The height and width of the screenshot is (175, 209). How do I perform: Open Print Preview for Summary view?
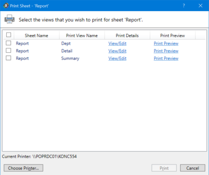(166, 58)
